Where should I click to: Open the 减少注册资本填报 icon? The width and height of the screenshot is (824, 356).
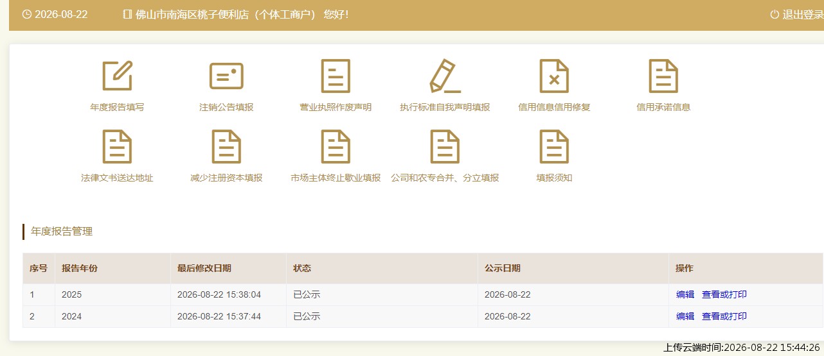(x=226, y=146)
